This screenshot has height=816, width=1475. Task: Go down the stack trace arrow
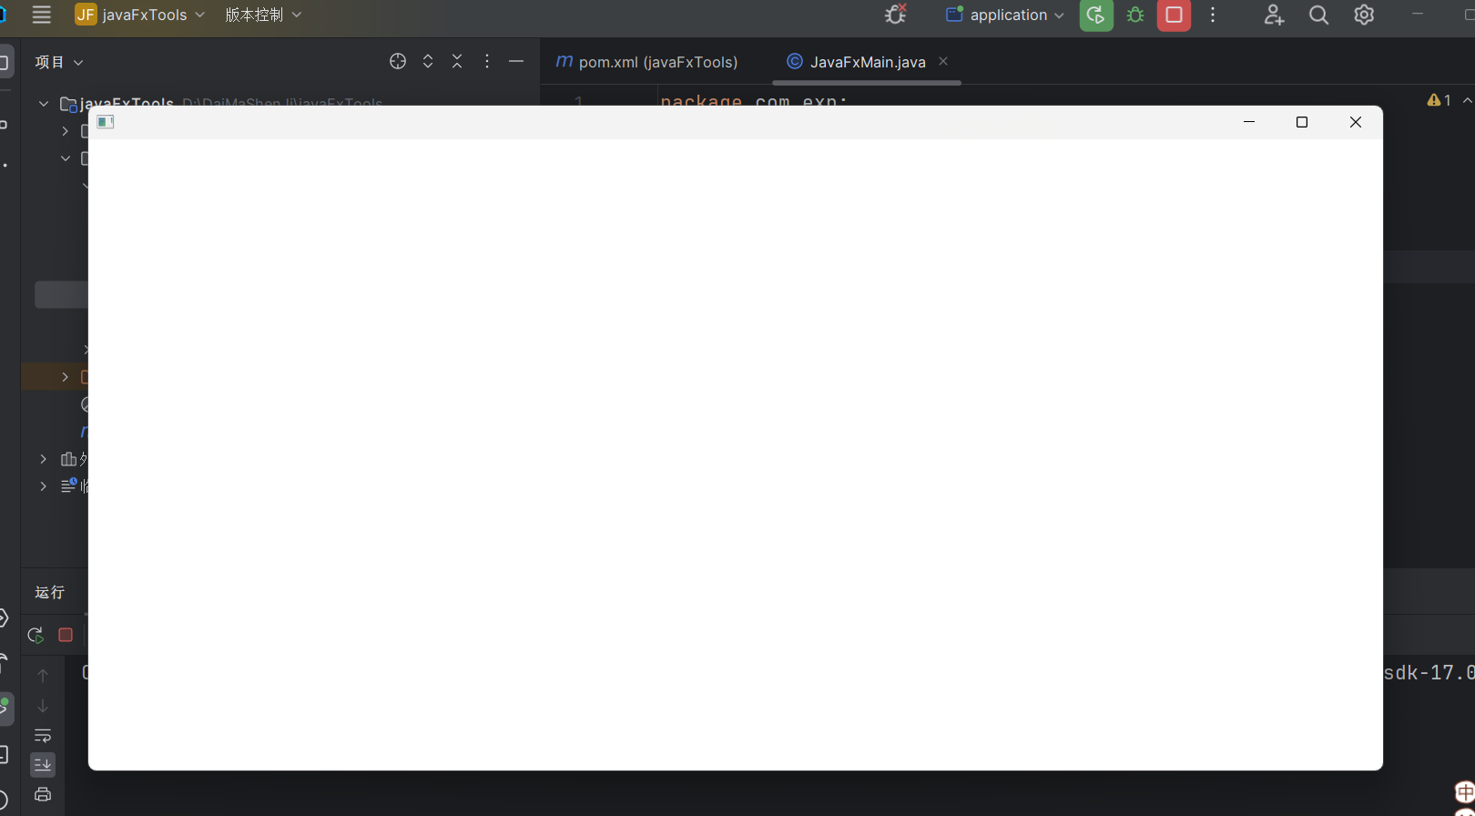pyautogui.click(x=43, y=706)
